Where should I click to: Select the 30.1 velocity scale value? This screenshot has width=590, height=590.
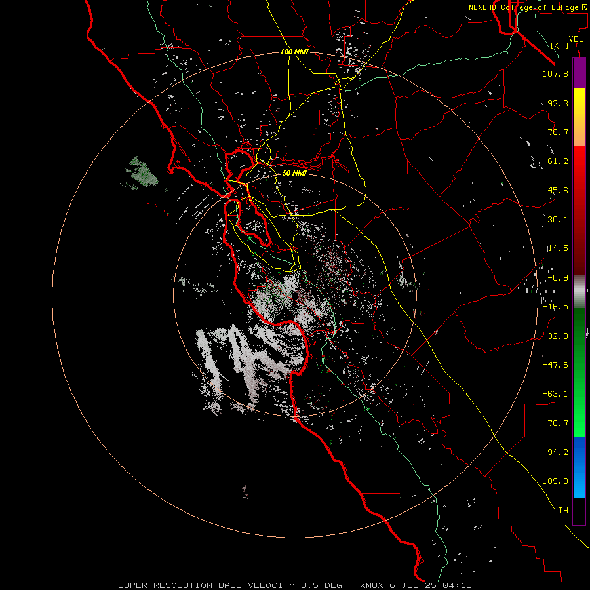click(558, 220)
